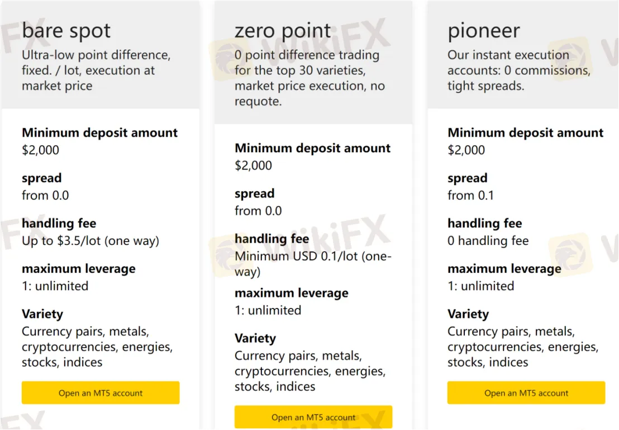Click "Up to $3.5/lot (one way)" fee text
The width and height of the screenshot is (619, 430).
(91, 241)
